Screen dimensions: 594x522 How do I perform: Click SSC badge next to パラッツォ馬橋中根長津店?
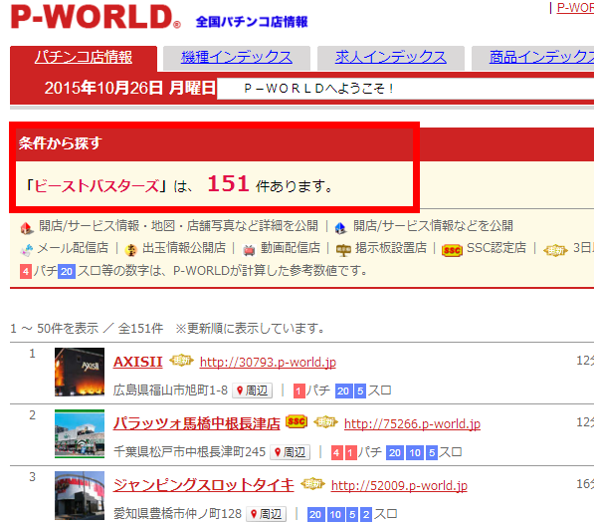coord(297,421)
